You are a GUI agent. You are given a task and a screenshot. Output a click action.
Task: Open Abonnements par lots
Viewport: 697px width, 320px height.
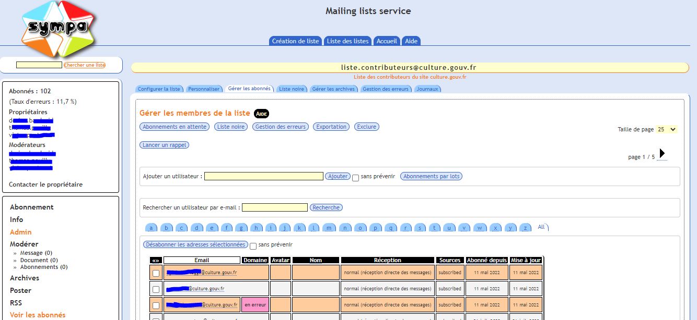click(x=432, y=176)
